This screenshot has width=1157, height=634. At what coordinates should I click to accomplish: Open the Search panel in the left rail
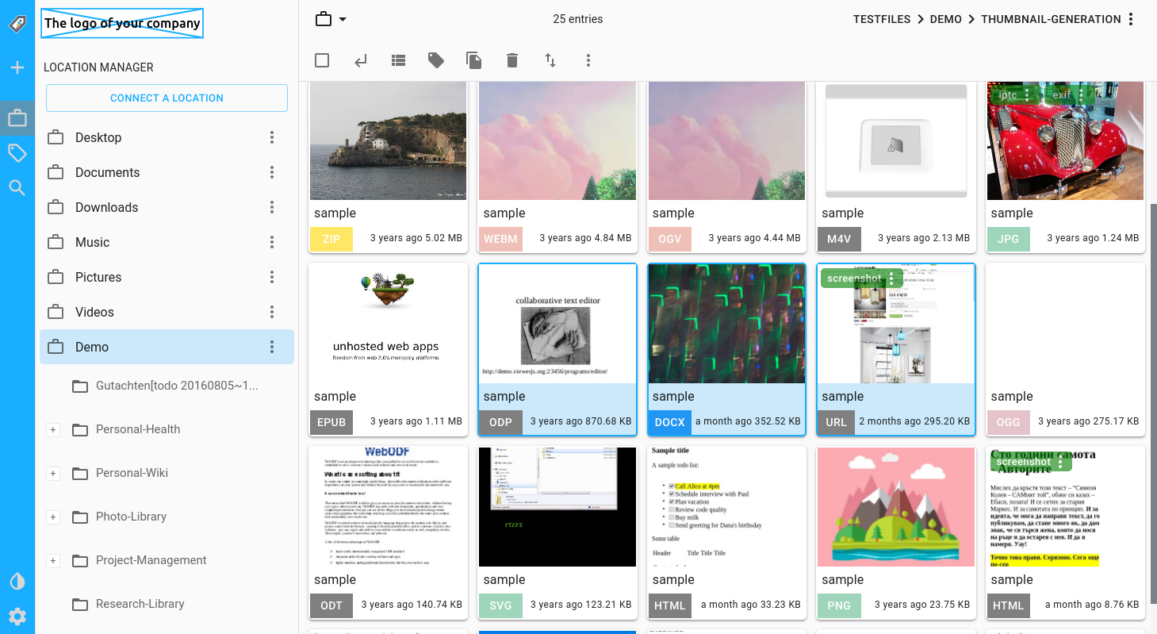17,187
